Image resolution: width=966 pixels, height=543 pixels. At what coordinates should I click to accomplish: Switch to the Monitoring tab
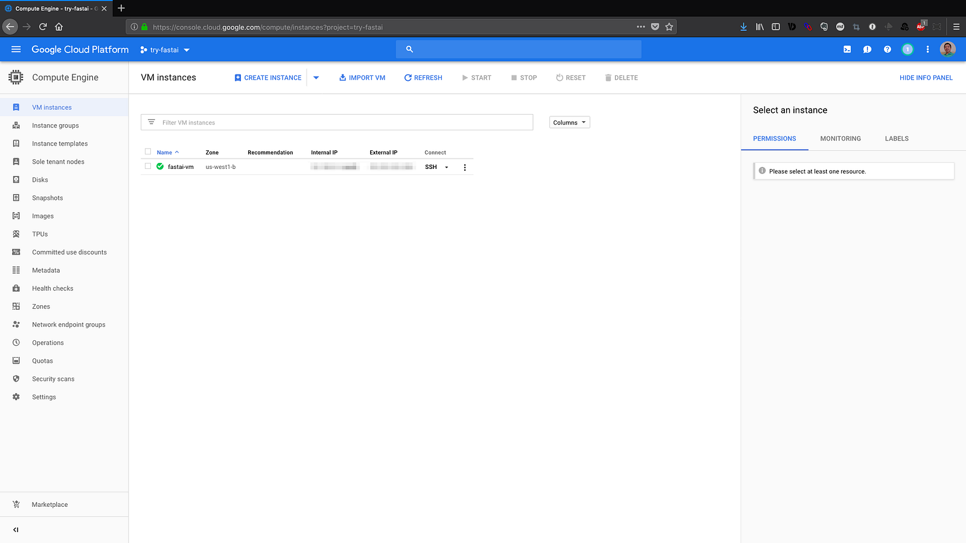(840, 139)
